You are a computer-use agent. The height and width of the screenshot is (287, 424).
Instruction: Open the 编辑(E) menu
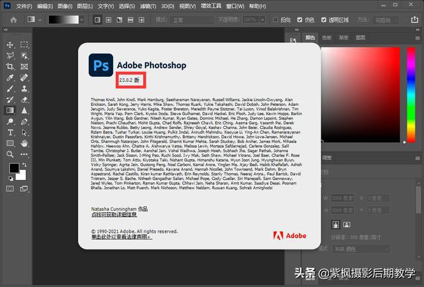pyautogui.click(x=44, y=6)
